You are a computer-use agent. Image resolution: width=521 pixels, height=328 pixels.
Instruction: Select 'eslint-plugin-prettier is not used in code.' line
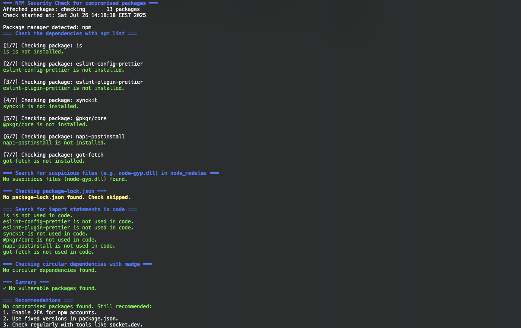[x=68, y=228]
